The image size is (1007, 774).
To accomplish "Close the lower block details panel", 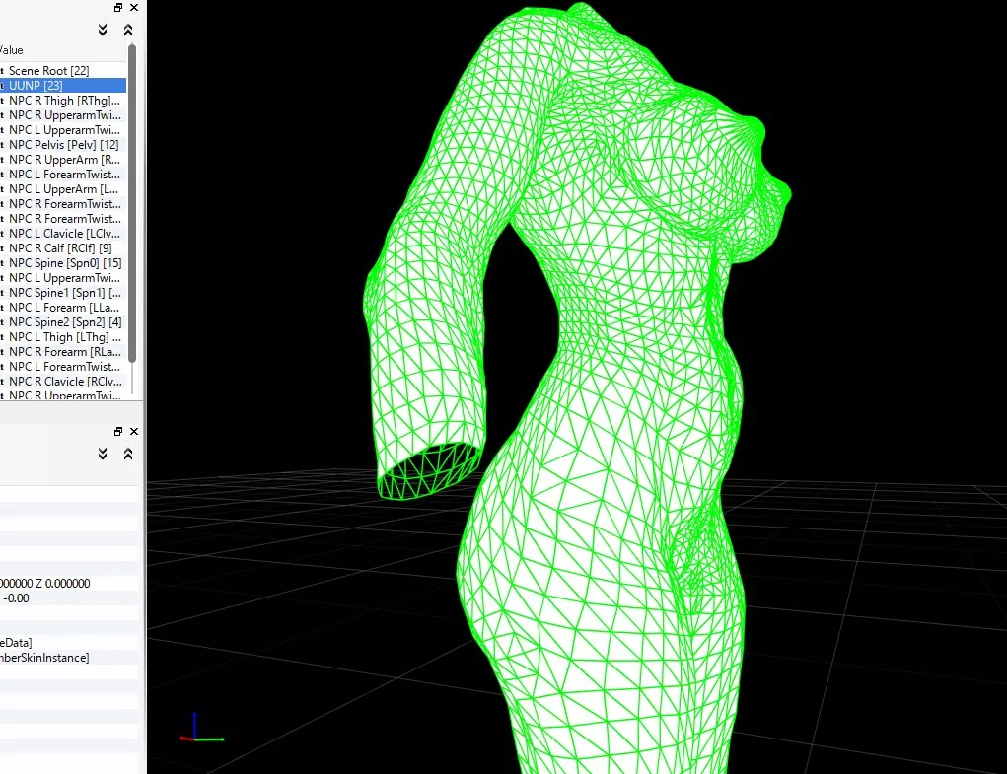I will click(x=133, y=431).
